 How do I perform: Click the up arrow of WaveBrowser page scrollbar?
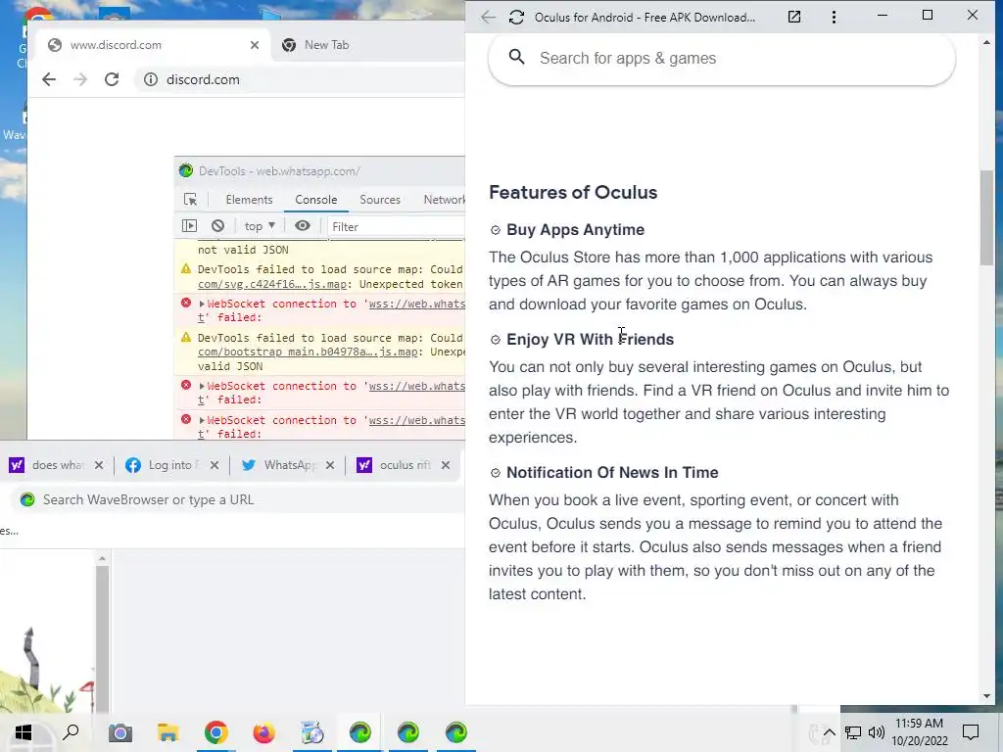tap(102, 559)
